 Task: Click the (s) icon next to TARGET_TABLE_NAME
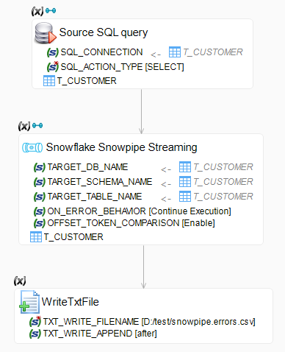40,197
